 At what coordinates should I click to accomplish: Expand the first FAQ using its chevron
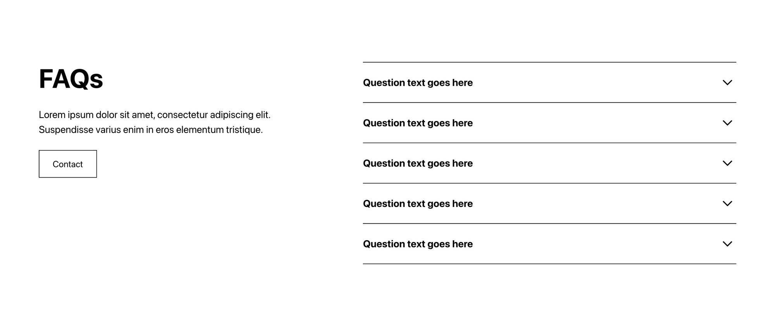point(727,83)
